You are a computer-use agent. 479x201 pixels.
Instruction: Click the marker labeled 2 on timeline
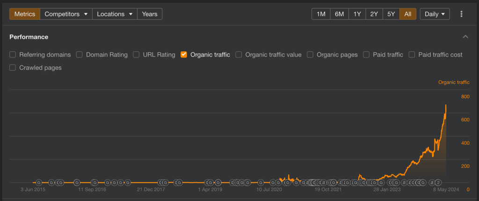tap(439, 182)
